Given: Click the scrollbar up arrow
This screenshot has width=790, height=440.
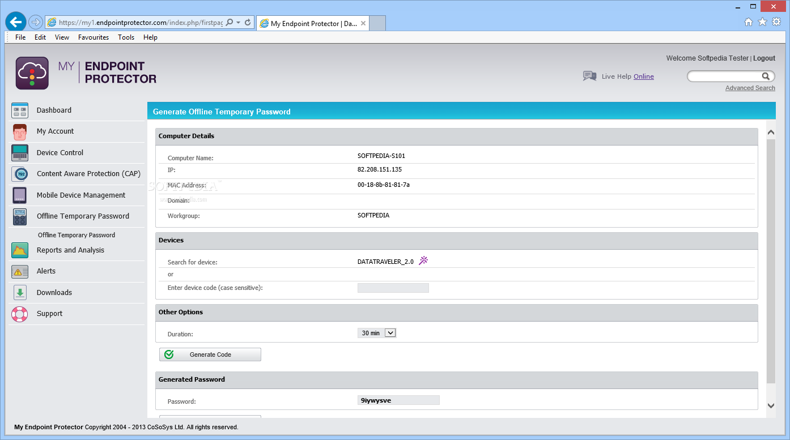Looking at the screenshot, I should click(x=771, y=133).
